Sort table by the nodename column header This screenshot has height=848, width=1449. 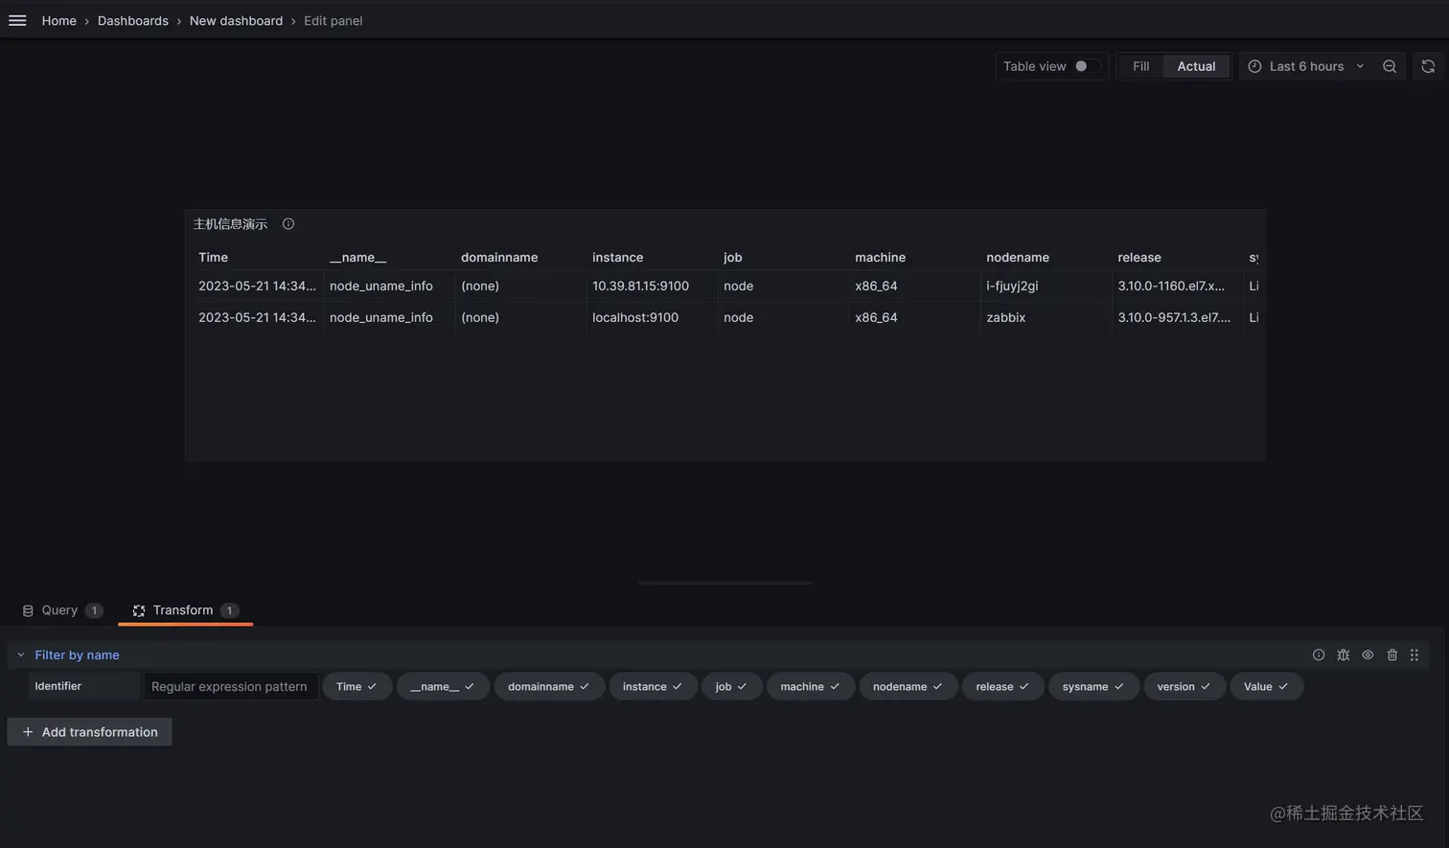1018,258
